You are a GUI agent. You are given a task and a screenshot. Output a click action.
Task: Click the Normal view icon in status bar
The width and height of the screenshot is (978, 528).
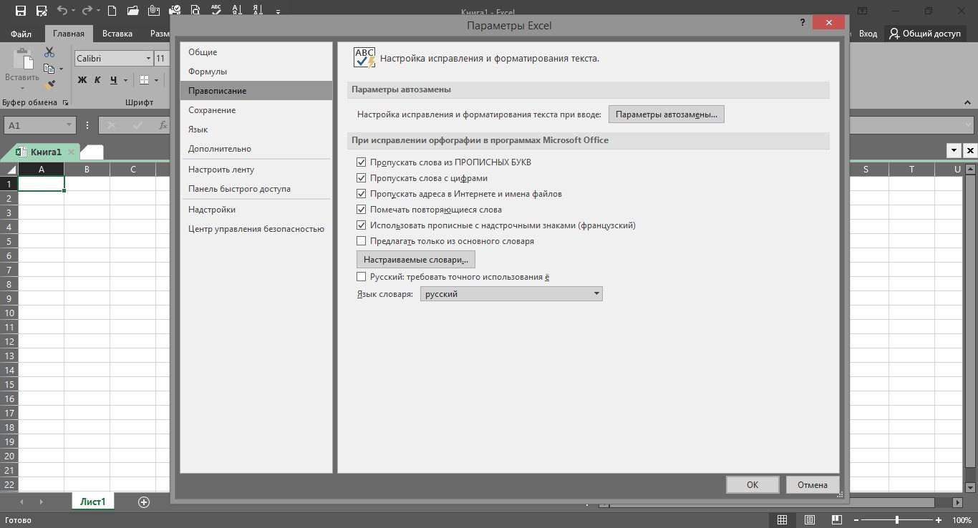(x=783, y=520)
